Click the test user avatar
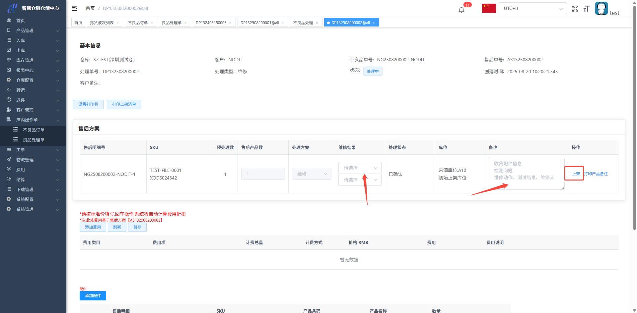637x313 pixels. point(601,8)
